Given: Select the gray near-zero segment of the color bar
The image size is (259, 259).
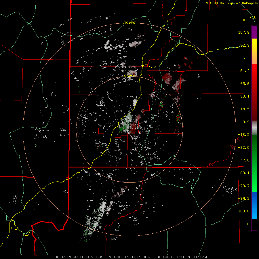Looking at the screenshot, I should click(x=254, y=127).
